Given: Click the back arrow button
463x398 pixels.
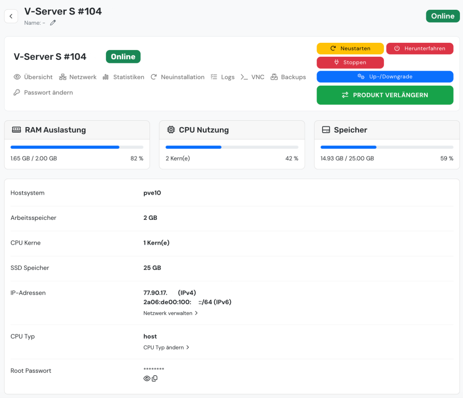Looking at the screenshot, I should pos(11,16).
